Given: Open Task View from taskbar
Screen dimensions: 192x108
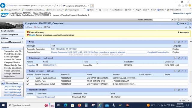Looking at the screenshot, I should pos(58,105).
